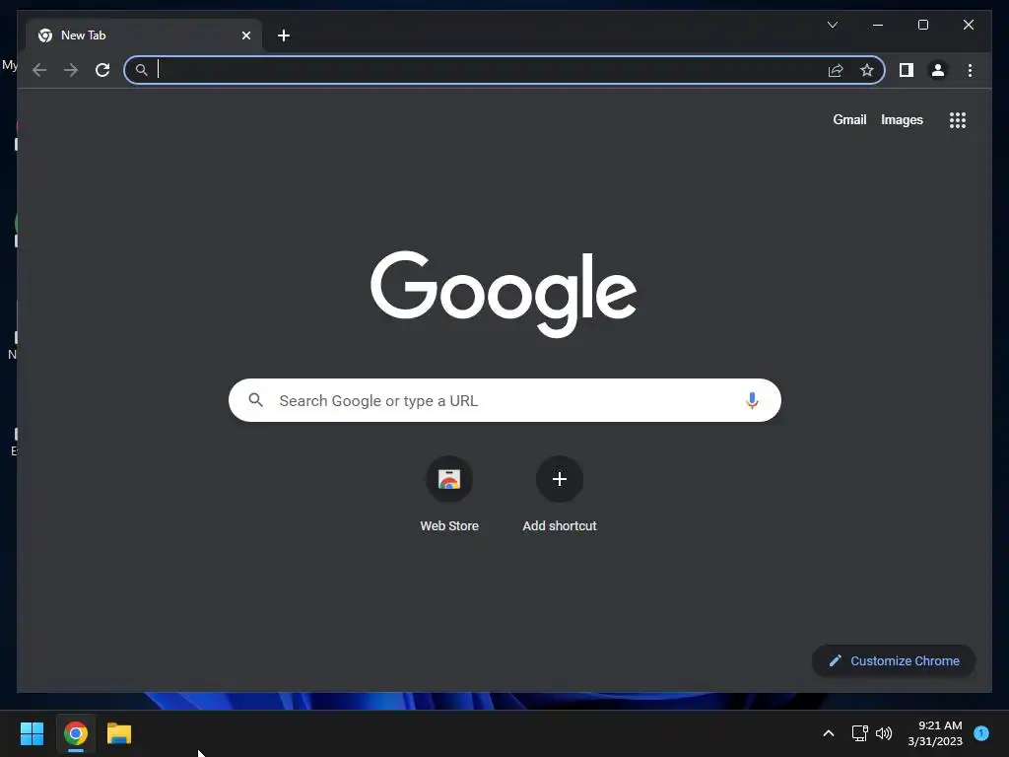
Task: Open the clock showing 9:21 AM
Action: [x=935, y=733]
